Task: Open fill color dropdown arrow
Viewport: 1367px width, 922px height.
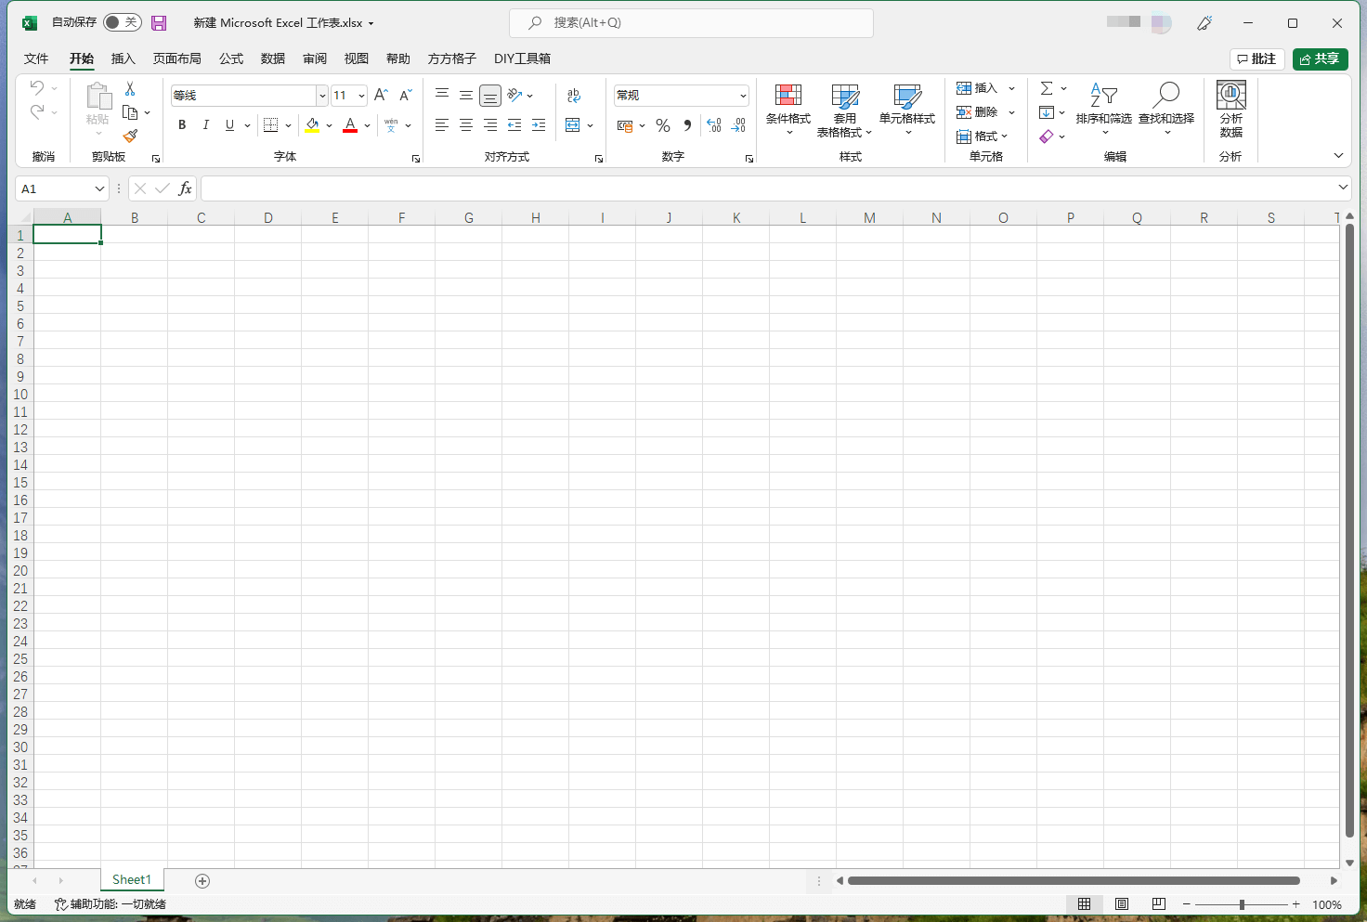Action: tap(329, 125)
